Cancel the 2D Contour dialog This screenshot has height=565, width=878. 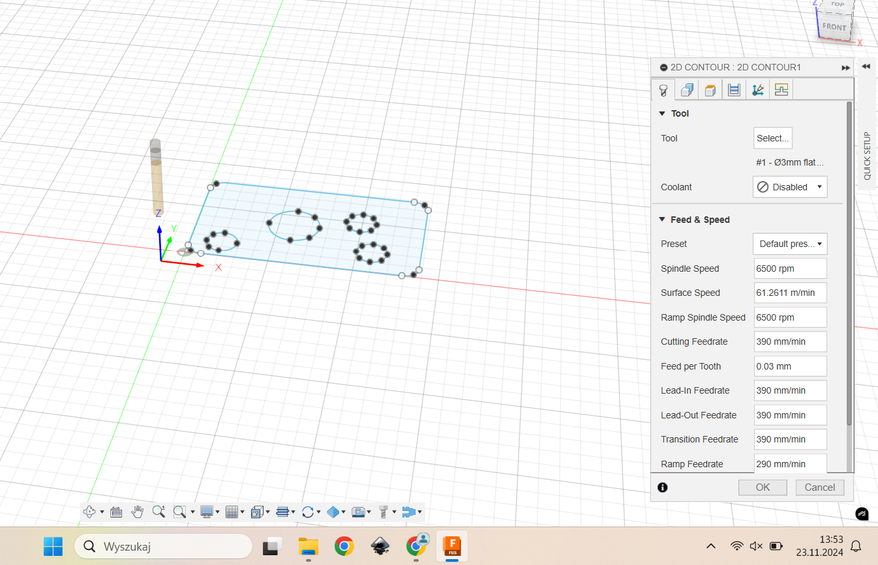[x=820, y=487]
